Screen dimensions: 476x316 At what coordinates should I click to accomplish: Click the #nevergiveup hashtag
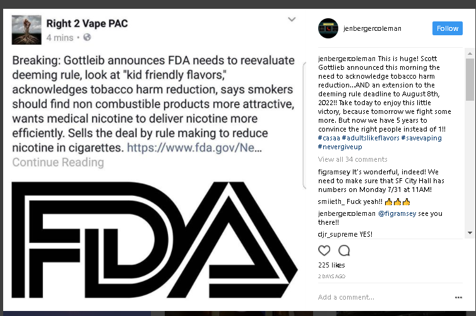pyautogui.click(x=340, y=147)
